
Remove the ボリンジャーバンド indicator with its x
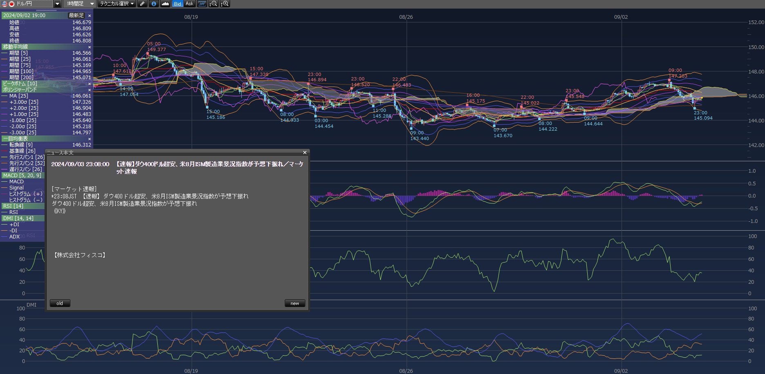click(x=89, y=90)
